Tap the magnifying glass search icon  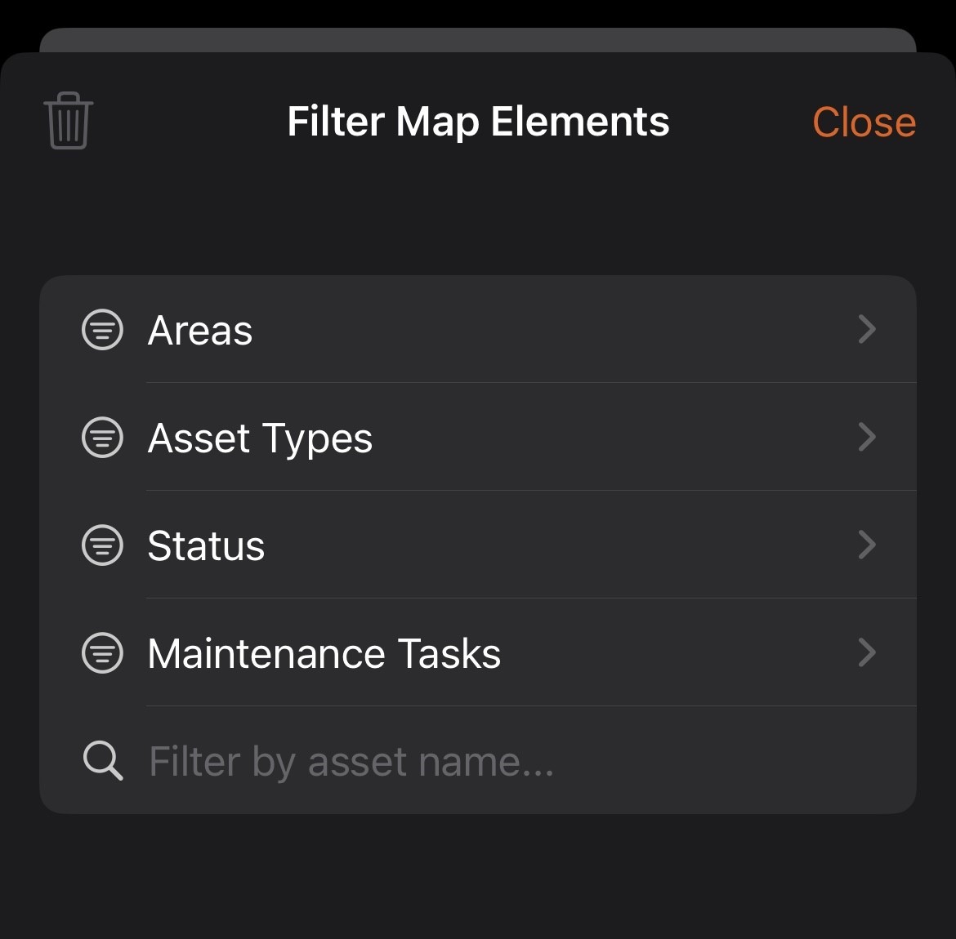[x=103, y=761]
